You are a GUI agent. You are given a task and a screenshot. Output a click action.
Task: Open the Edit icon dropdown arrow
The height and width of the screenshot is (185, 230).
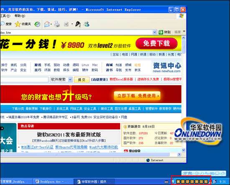(x=72, y=24)
